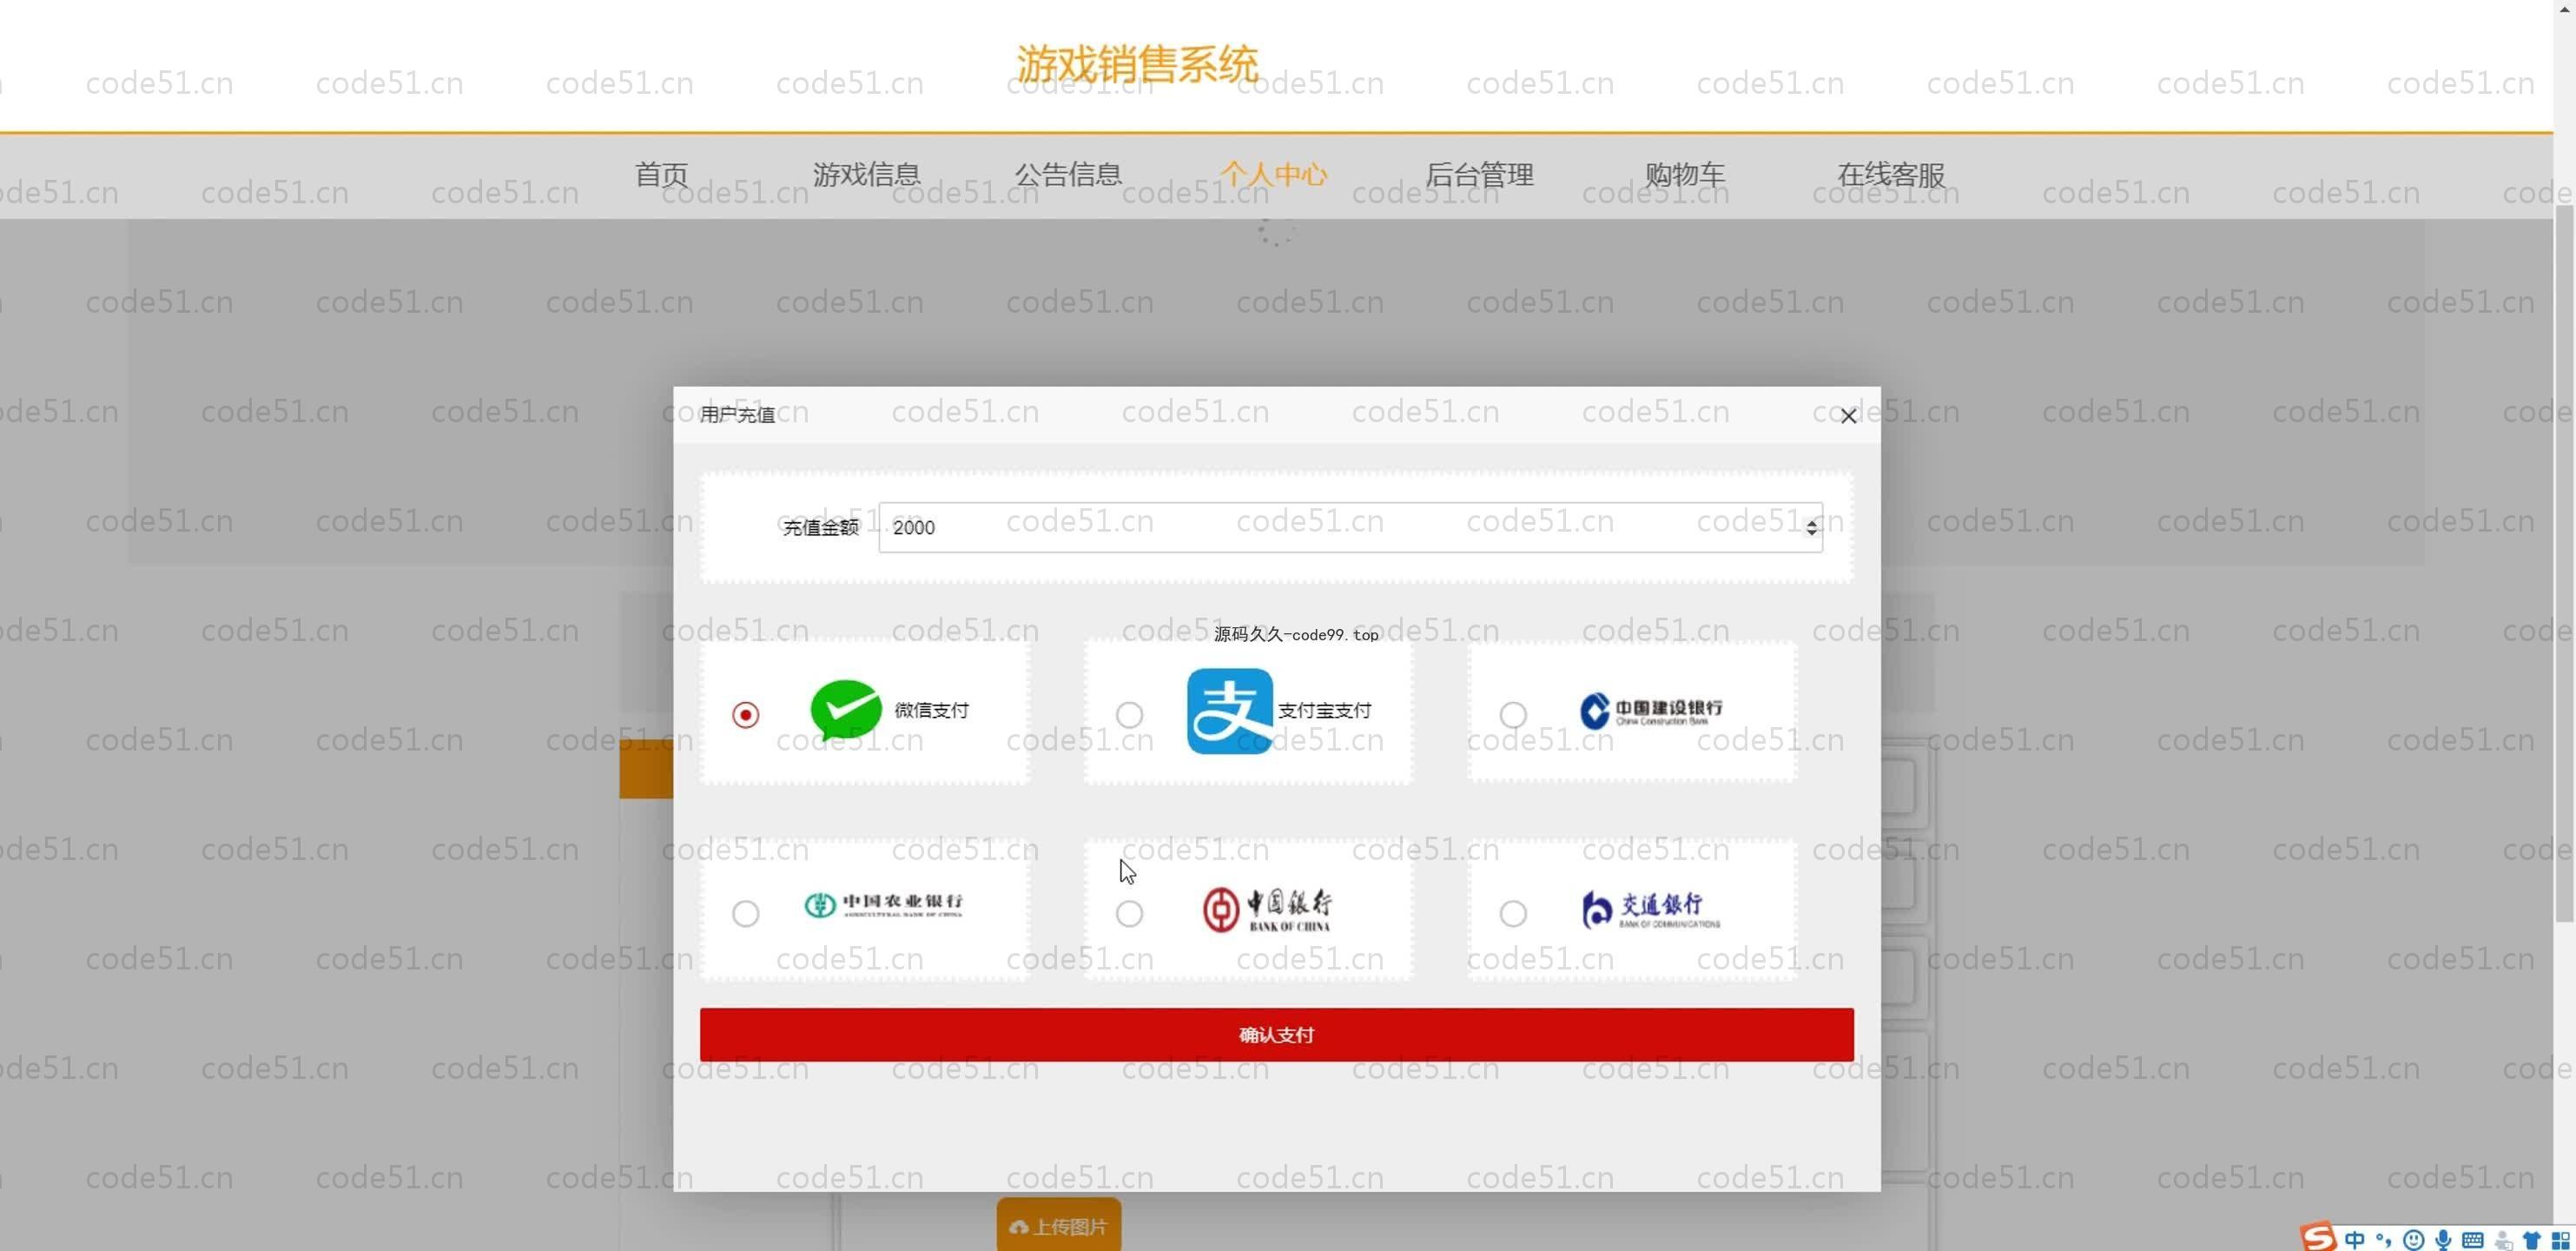This screenshot has height=1251, width=2576.
Task: Open the IME skin (shirt) icon
Action: click(2531, 1240)
